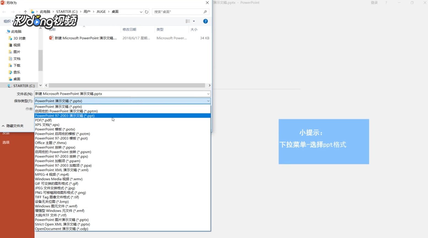Choose PowerPoint 启用宏的模板 (*.potm)
The image size is (428, 238).
pyautogui.click(x=122, y=134)
